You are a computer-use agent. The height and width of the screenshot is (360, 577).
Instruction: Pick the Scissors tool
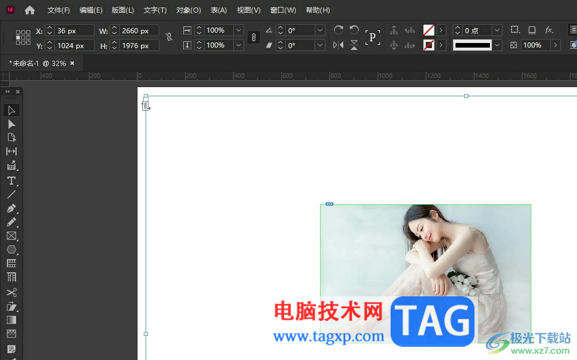11,292
